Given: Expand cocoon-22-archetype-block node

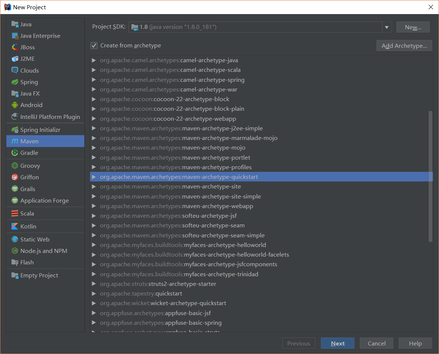Looking at the screenshot, I should [94, 99].
